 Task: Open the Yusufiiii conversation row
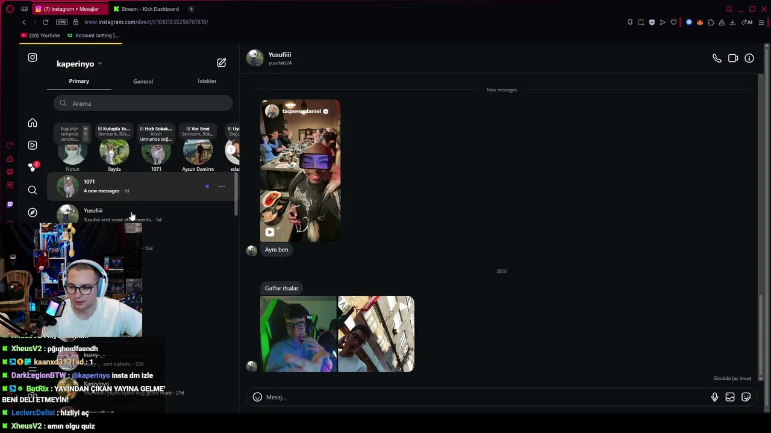(142, 215)
